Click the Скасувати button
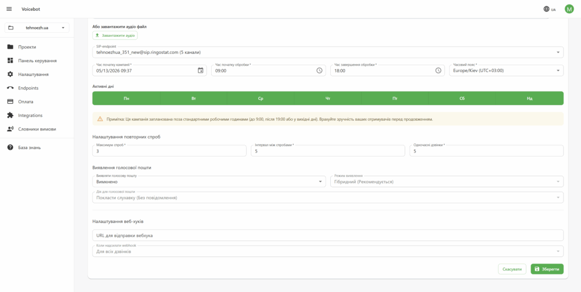 [x=512, y=269]
